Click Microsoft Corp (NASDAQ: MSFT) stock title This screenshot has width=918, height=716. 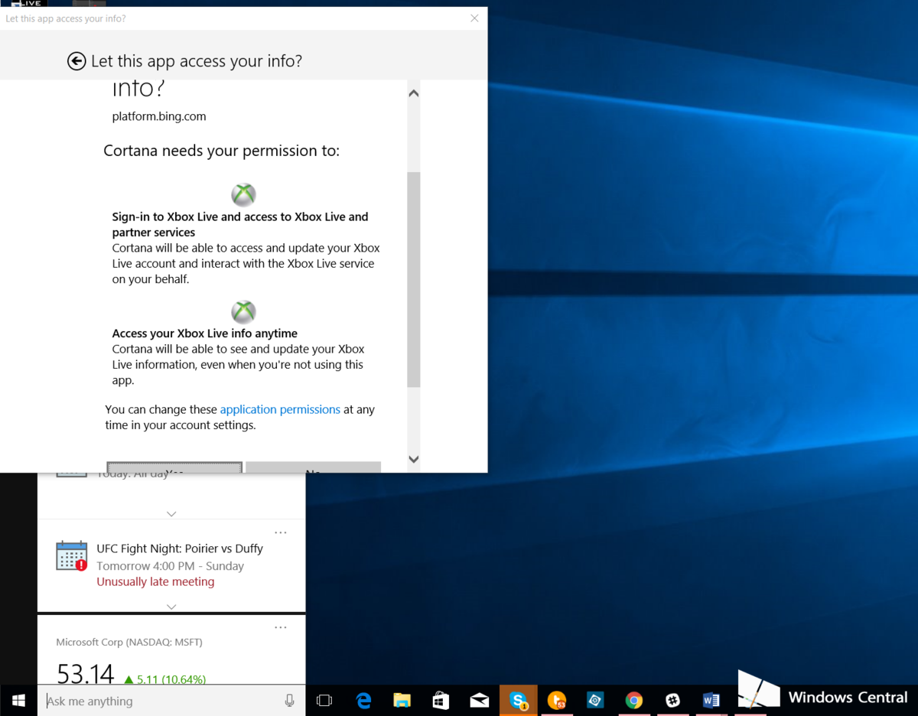(x=129, y=643)
